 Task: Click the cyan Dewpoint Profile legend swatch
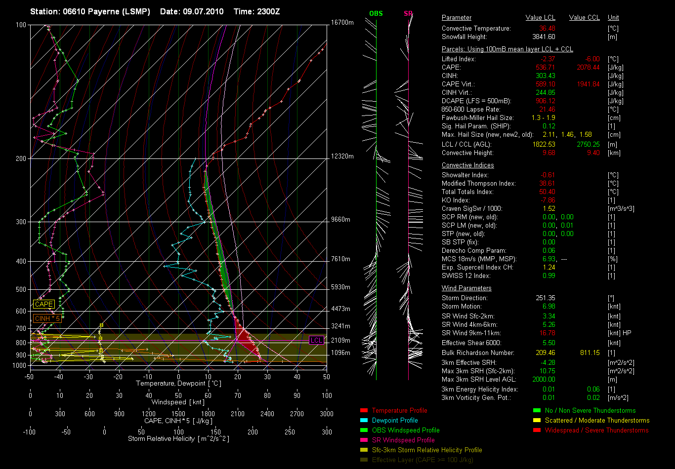364,420
